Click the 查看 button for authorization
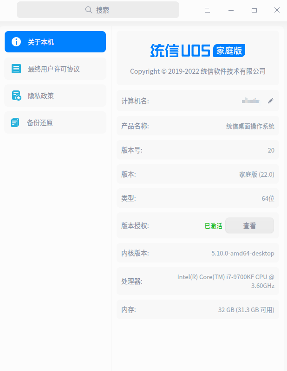This screenshot has width=287, height=371. [249, 225]
